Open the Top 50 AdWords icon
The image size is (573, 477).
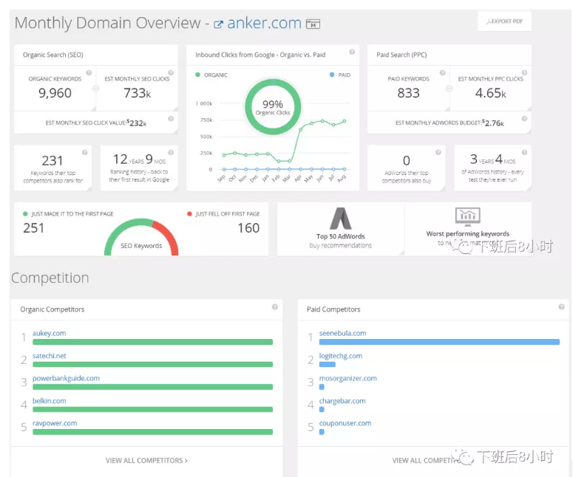340,219
